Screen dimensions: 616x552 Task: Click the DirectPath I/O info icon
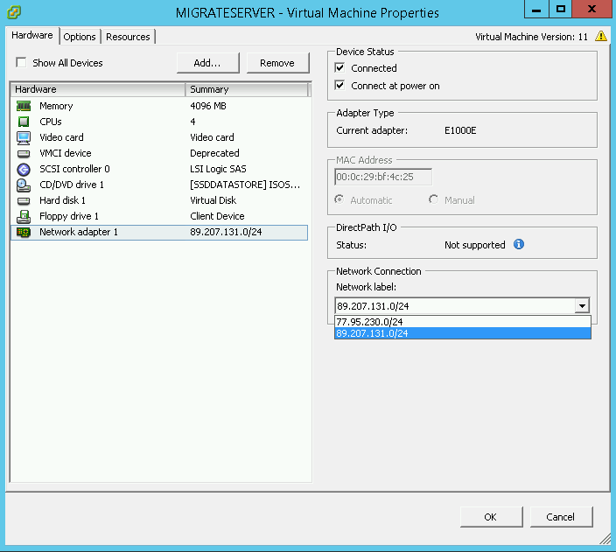[519, 245]
